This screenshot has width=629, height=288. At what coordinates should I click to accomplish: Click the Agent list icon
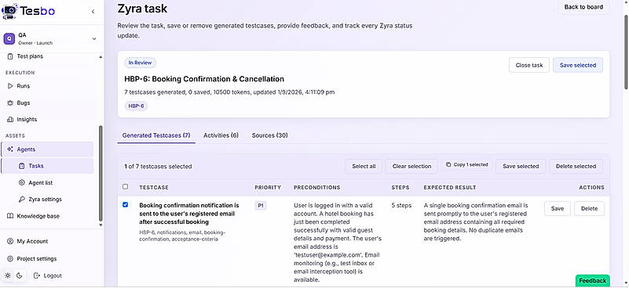click(22, 183)
